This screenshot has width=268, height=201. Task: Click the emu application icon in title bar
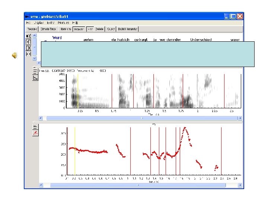(27, 16)
